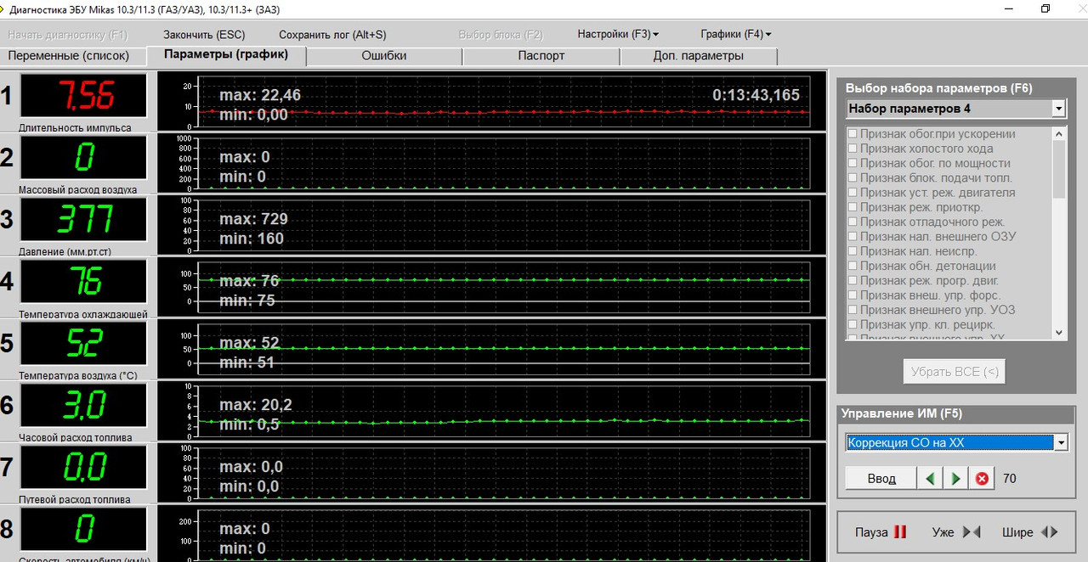Screen dimensions: 1088x562
Task: Toggle Признак обог. по мощности checkbox
Action: coord(853,163)
